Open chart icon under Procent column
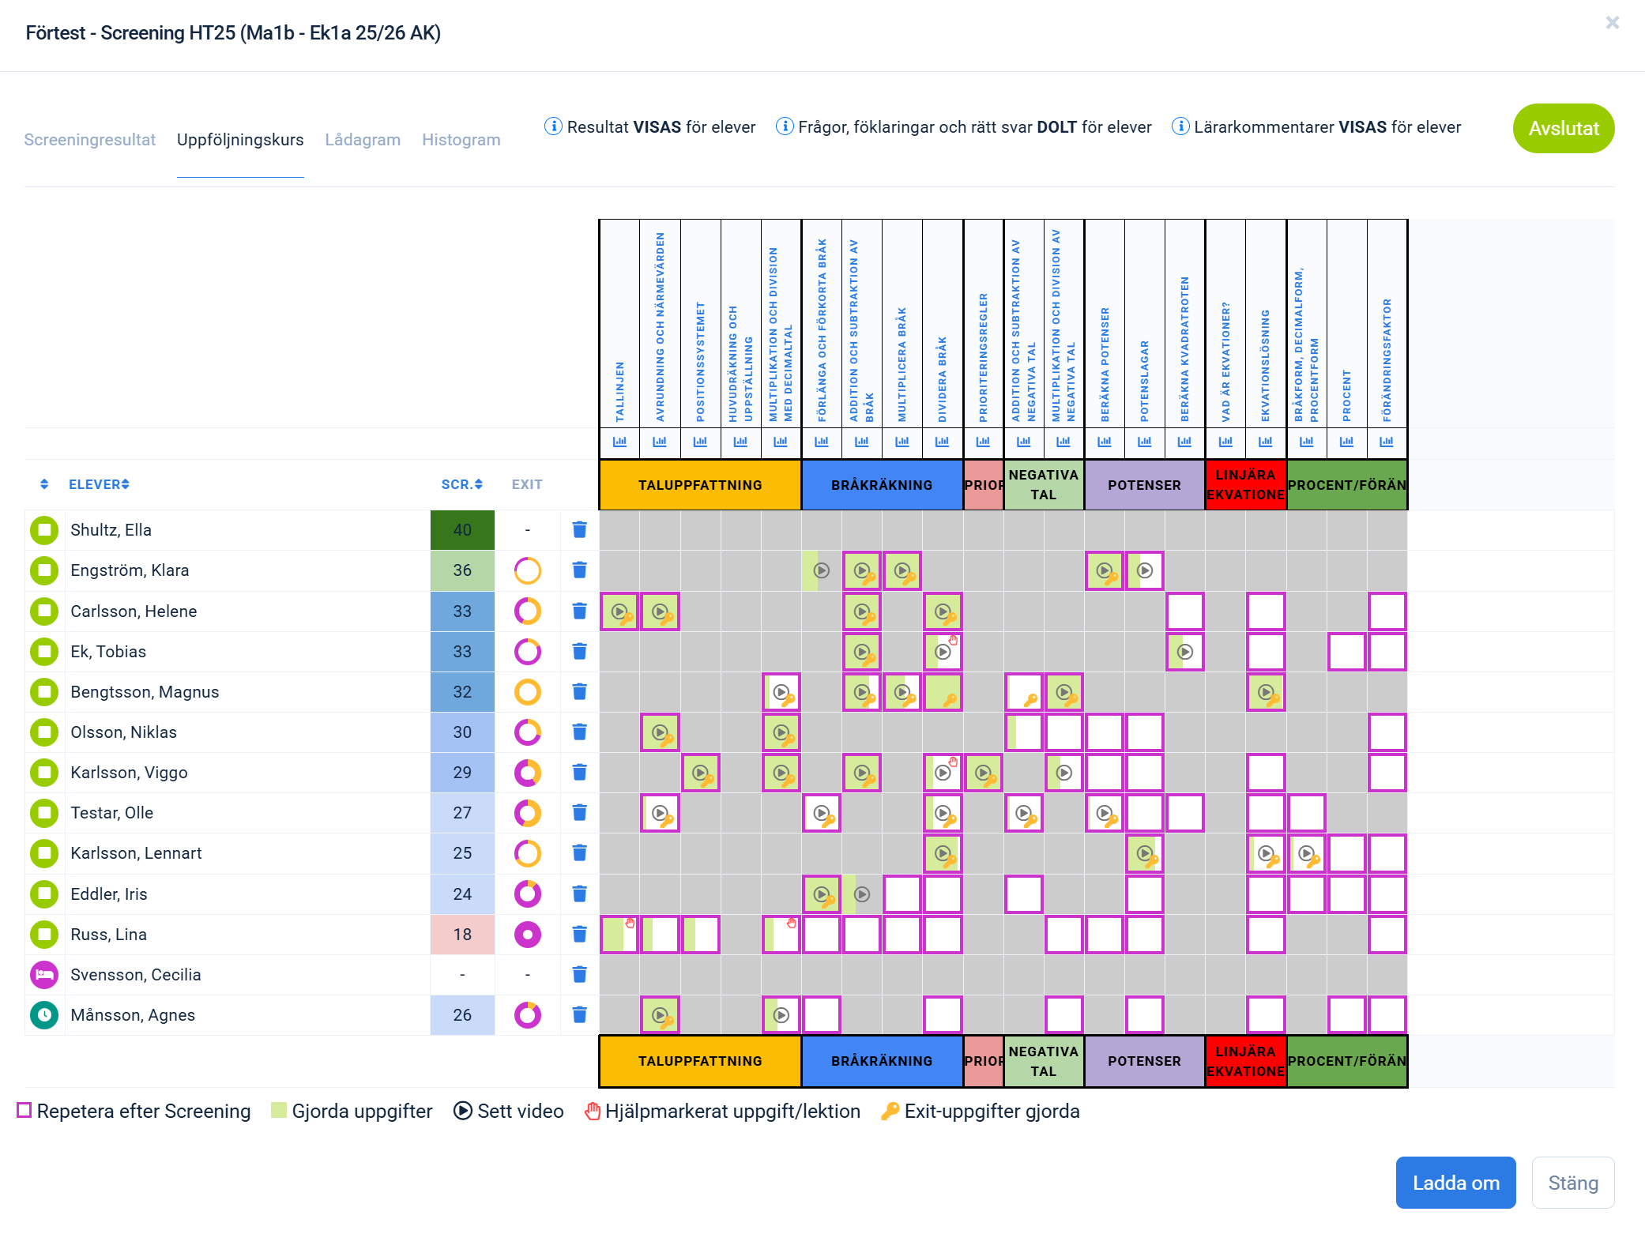Screen dimensions: 1645x1234 tap(1346, 442)
